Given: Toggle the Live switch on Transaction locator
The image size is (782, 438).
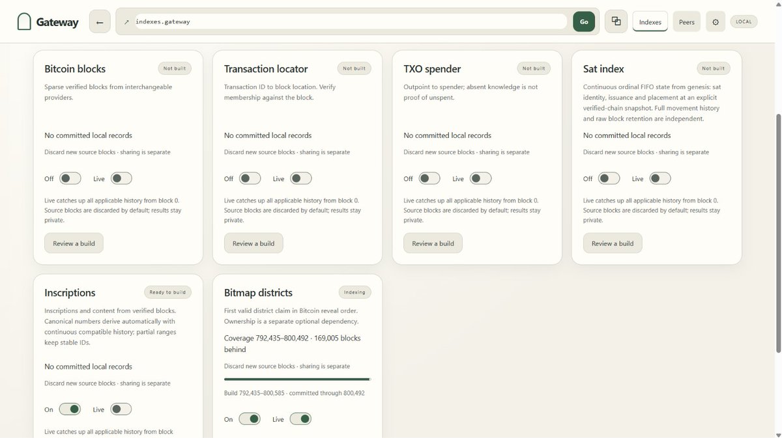Looking at the screenshot, I should (301, 178).
